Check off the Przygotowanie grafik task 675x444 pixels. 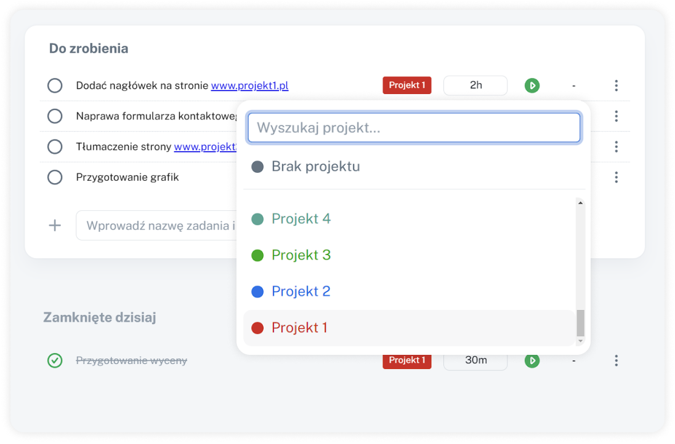(55, 177)
